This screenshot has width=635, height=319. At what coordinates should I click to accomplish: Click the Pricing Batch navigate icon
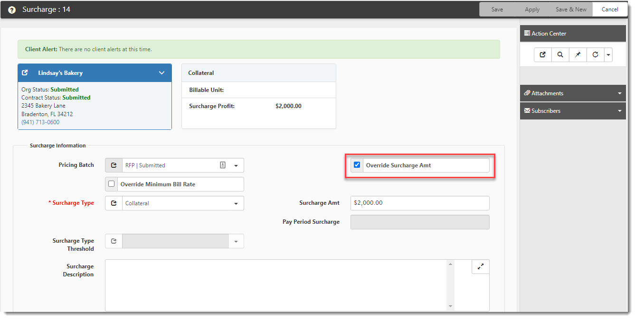(x=114, y=165)
